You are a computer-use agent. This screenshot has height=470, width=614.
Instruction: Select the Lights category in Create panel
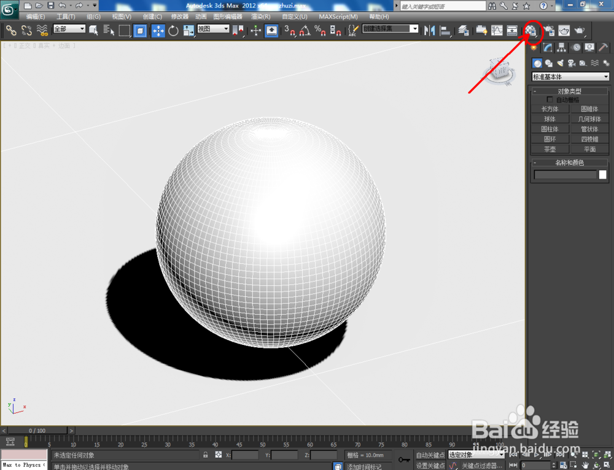(x=560, y=63)
